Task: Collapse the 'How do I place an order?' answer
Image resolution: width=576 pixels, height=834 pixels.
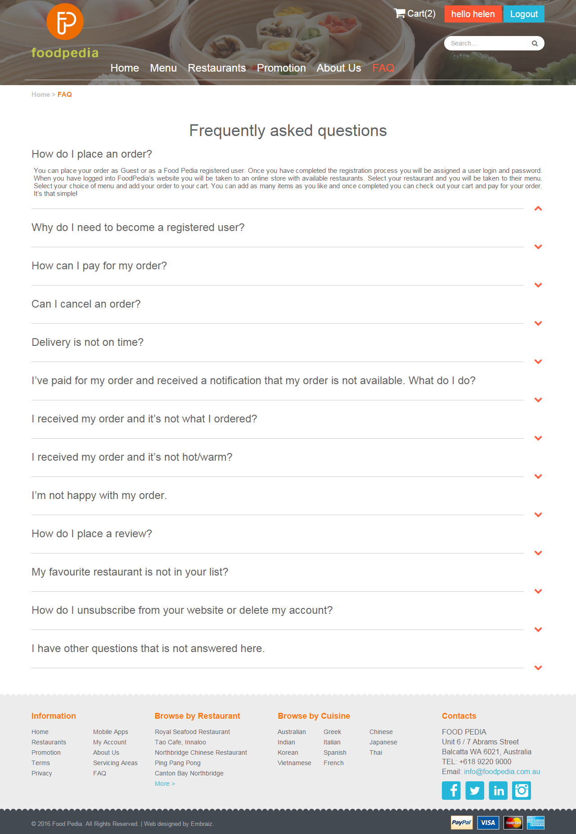Action: click(538, 208)
